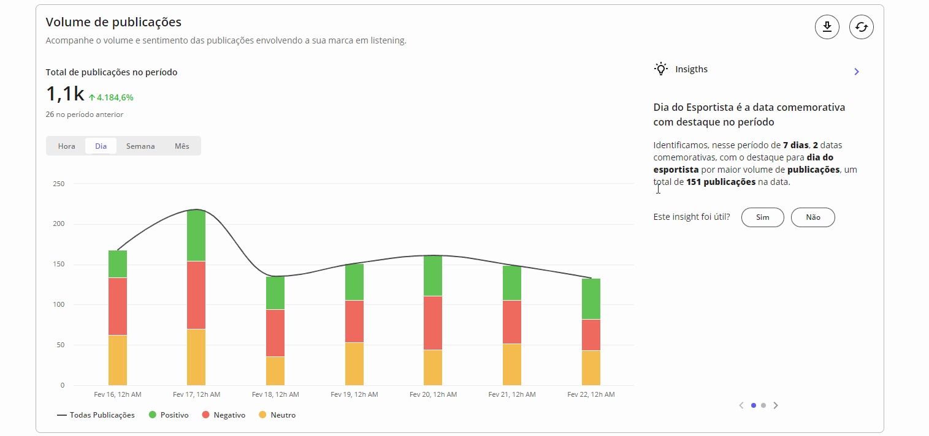Viewport: 929px width, 436px height.
Task: Expand Insights panel with blue chevron
Action: click(x=857, y=72)
